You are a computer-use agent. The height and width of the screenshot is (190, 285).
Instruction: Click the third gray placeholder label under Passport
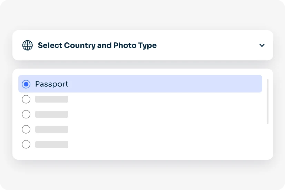[x=52, y=129]
